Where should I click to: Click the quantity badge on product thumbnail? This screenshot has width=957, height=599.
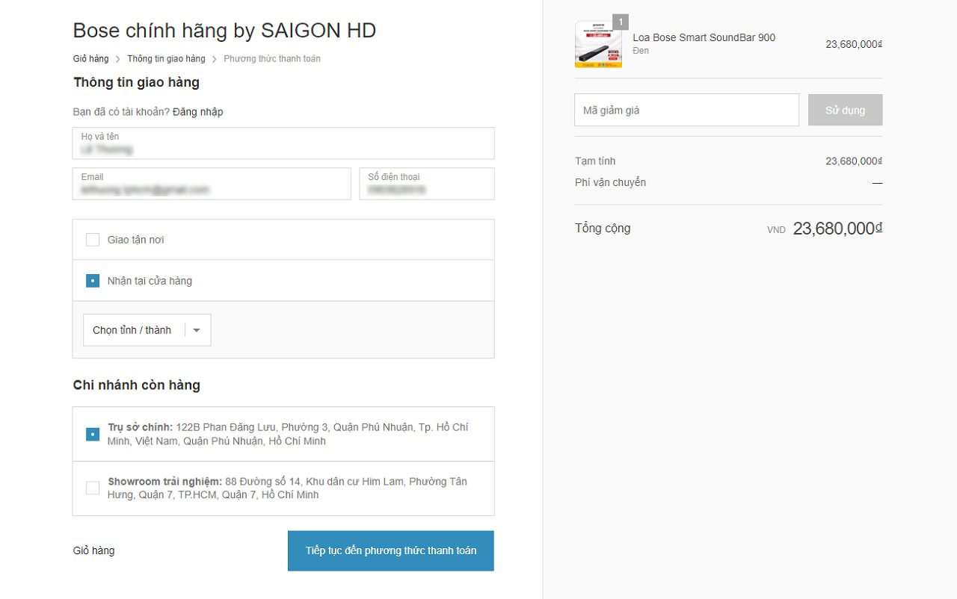pos(621,22)
